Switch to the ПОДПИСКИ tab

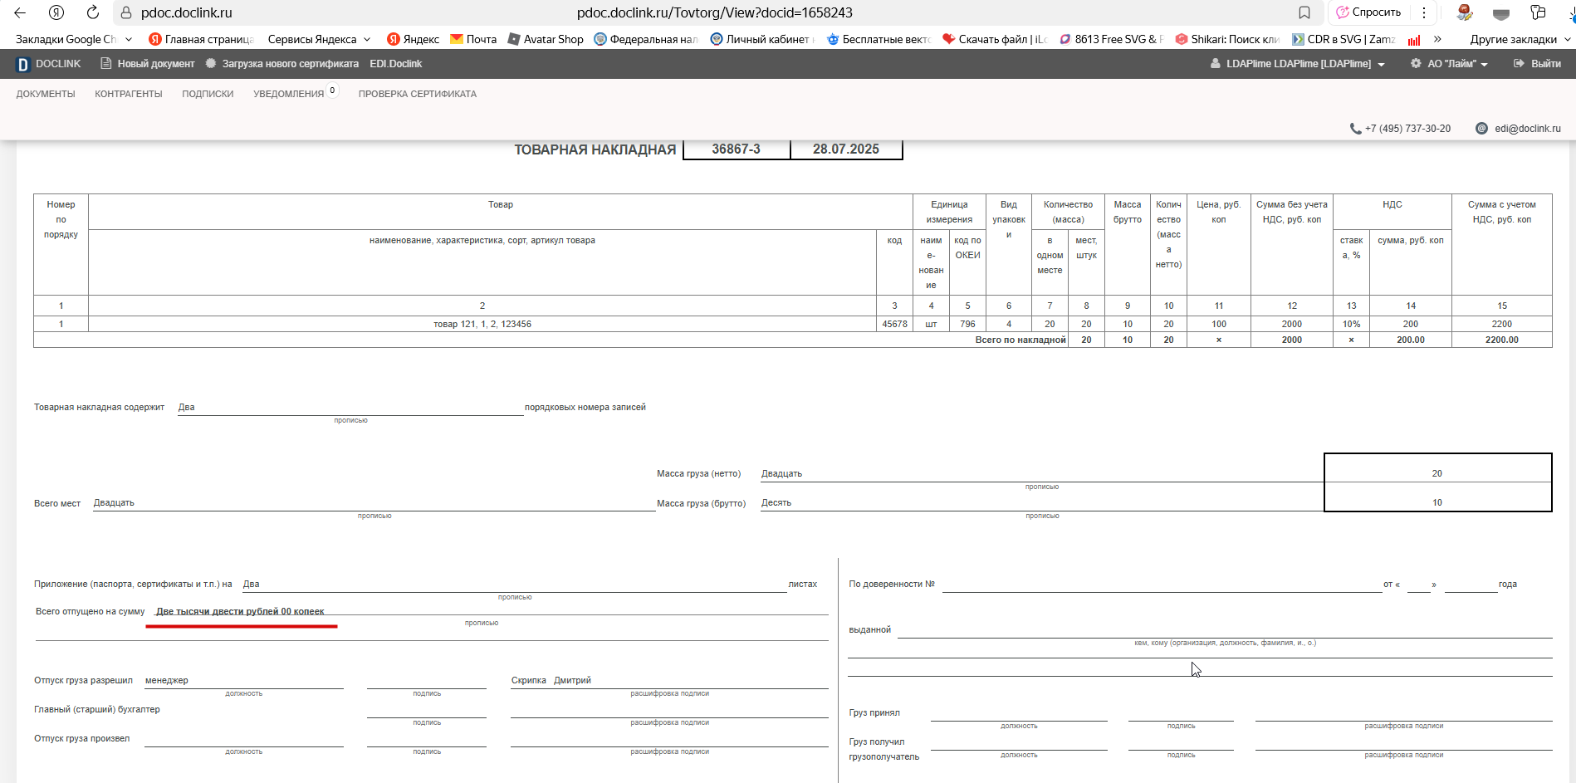coord(208,94)
